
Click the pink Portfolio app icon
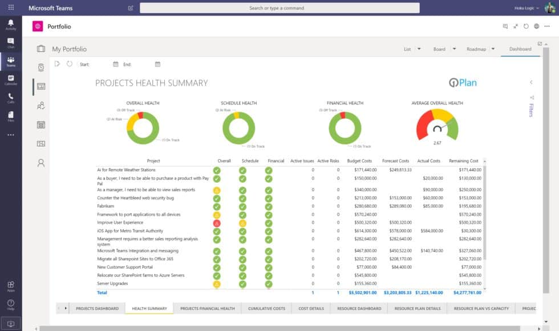[38, 26]
